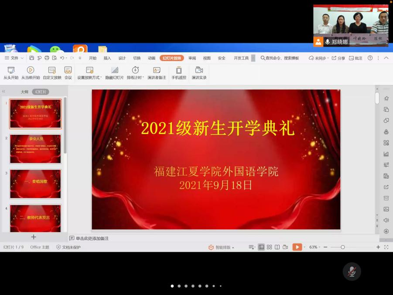Open the 插入 ribbon tab

coord(107,58)
